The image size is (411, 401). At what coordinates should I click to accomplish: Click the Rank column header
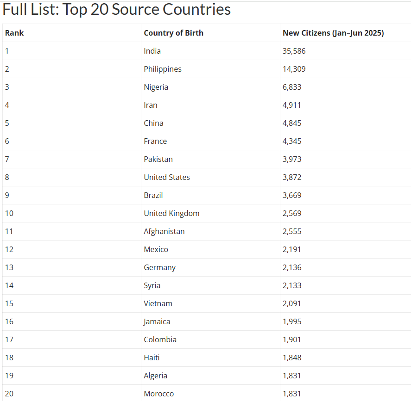point(14,33)
